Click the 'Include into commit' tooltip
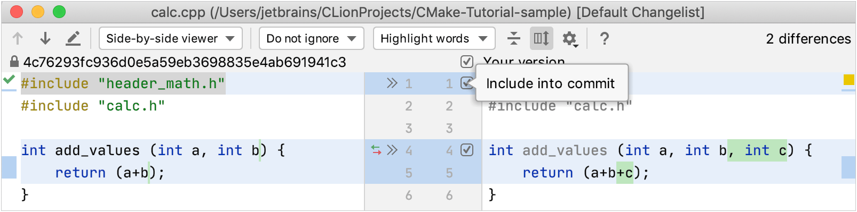 coord(552,83)
